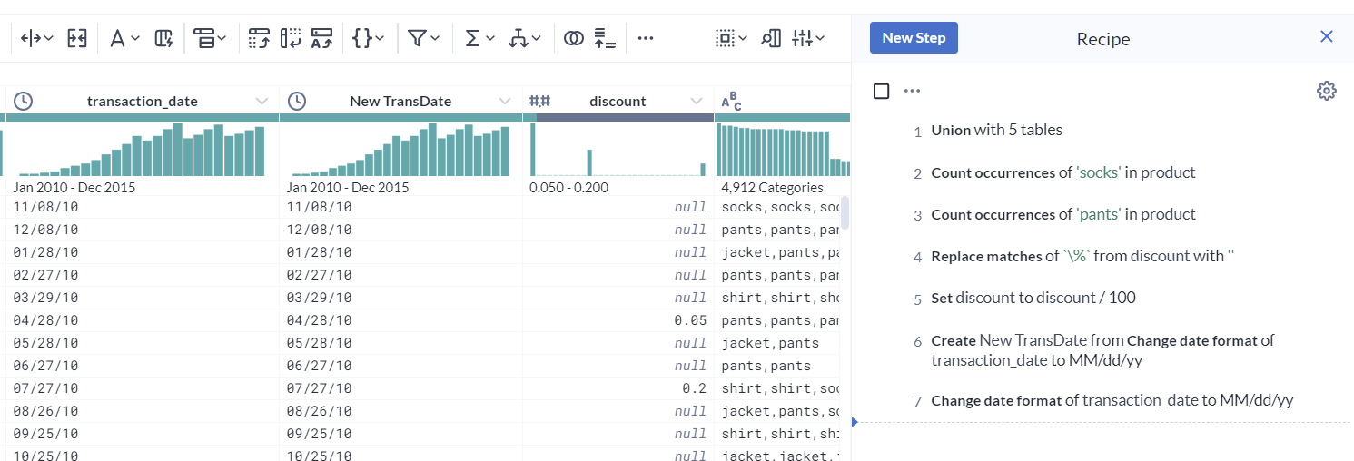Click the transaction_date histogram chart
1354x461 pixels.
click(142, 150)
